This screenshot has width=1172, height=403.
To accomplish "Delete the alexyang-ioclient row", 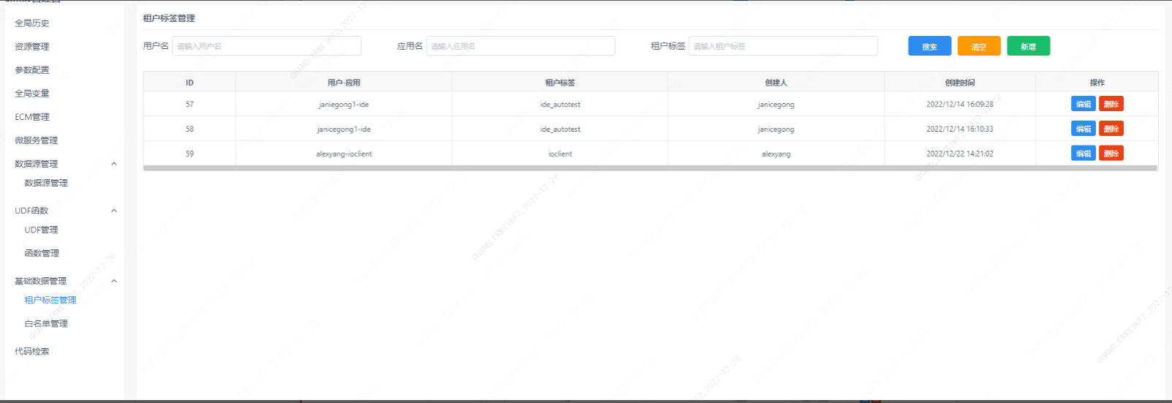I will tap(1111, 154).
